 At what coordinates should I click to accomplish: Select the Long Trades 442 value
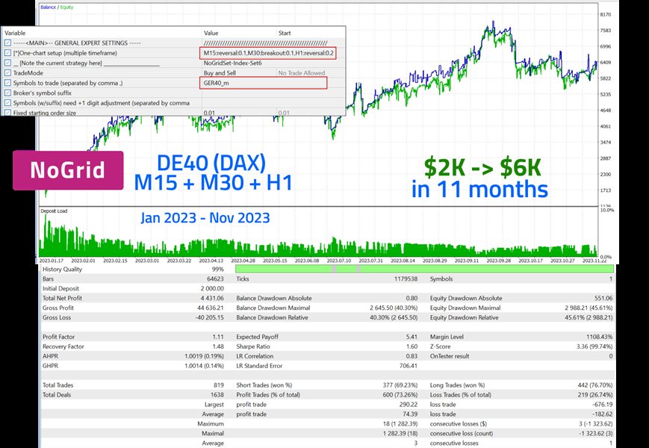pyautogui.click(x=595, y=385)
